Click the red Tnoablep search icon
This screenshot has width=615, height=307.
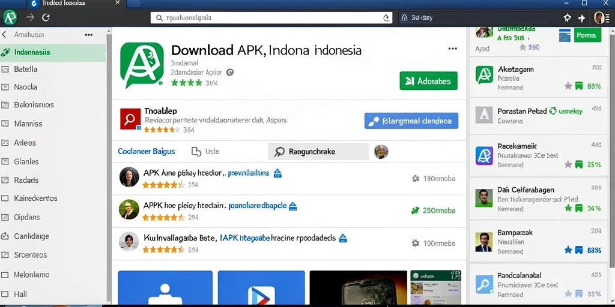point(130,119)
